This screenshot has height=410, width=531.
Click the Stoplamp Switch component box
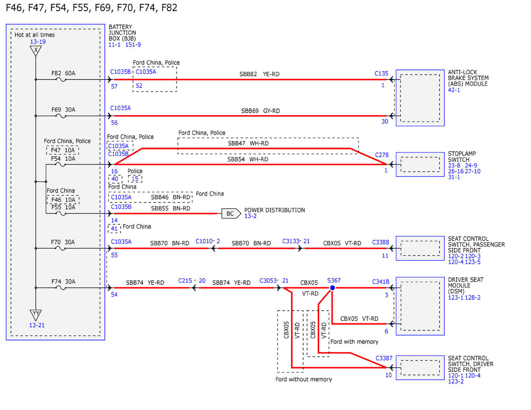pos(420,165)
